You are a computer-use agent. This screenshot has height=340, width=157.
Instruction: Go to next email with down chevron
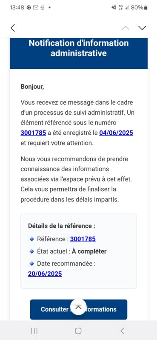pyautogui.click(x=142, y=28)
